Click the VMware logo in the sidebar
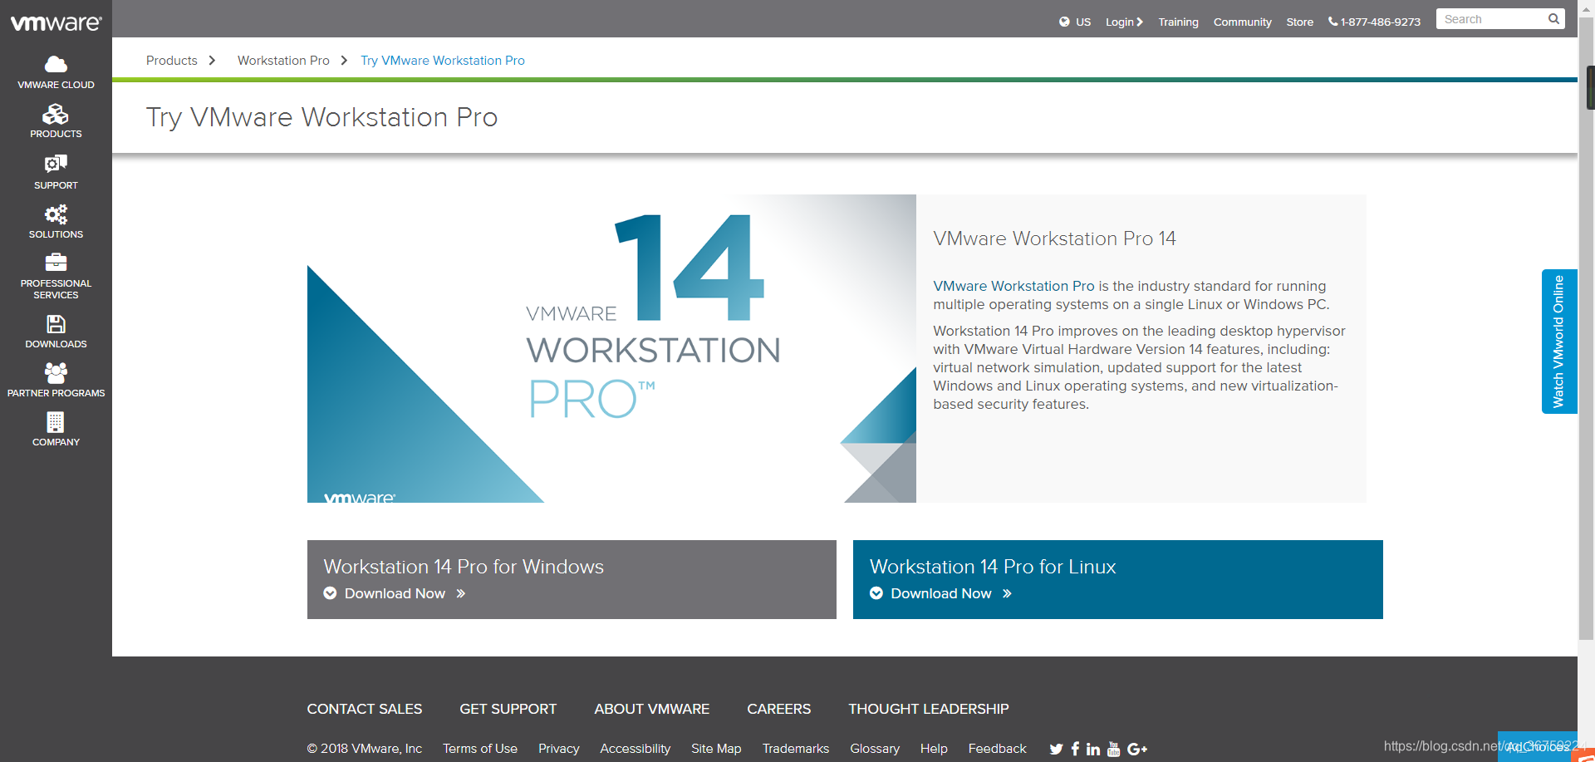Screen dimensions: 1595x762 [x=56, y=22]
